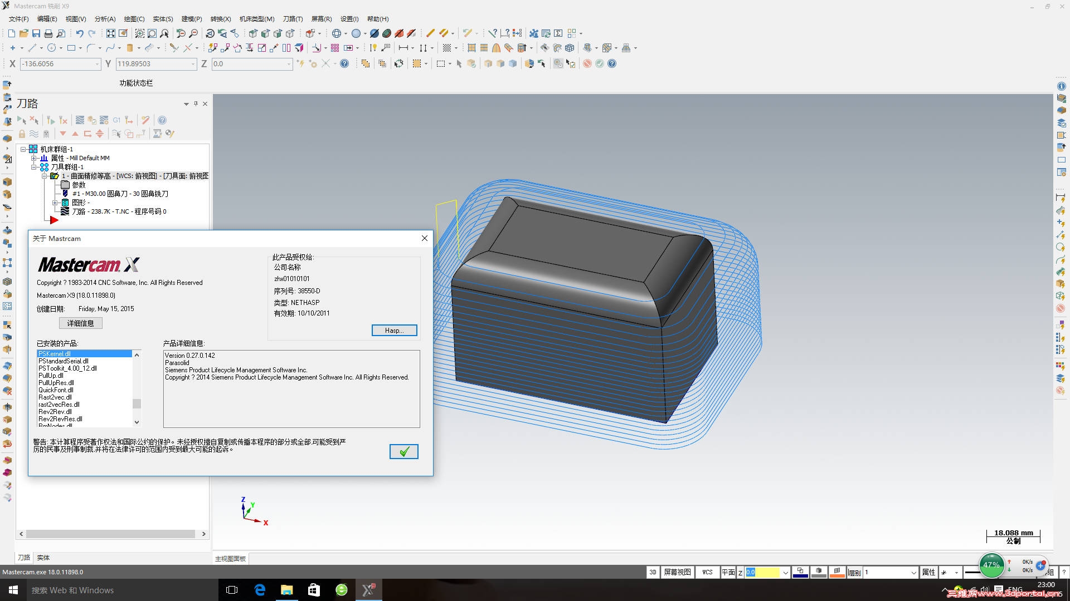Collapse the 机床群组-1 tree node
Image resolution: width=1070 pixels, height=601 pixels.
[x=24, y=149]
